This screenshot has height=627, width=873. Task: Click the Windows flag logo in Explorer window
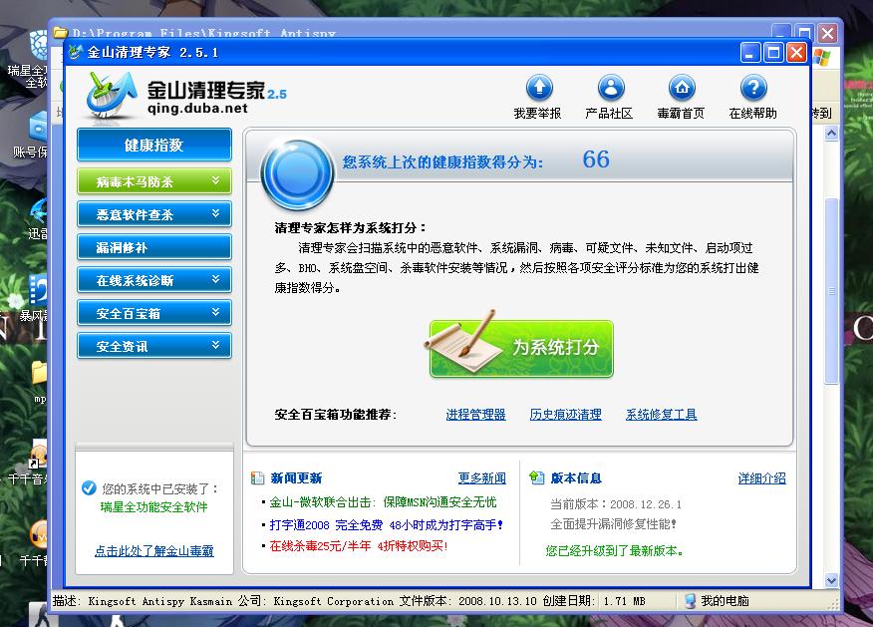pyautogui.click(x=821, y=57)
